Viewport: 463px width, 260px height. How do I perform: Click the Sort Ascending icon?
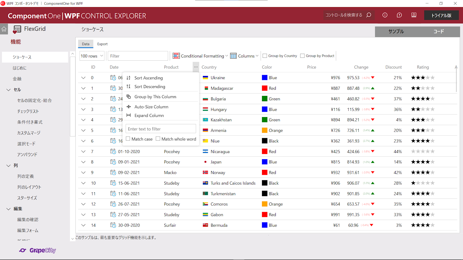(x=128, y=78)
